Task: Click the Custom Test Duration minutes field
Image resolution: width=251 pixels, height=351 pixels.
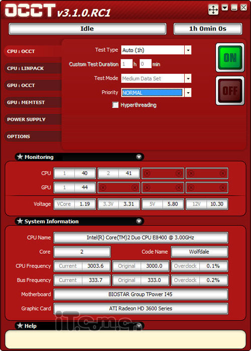Action: pos(146,64)
